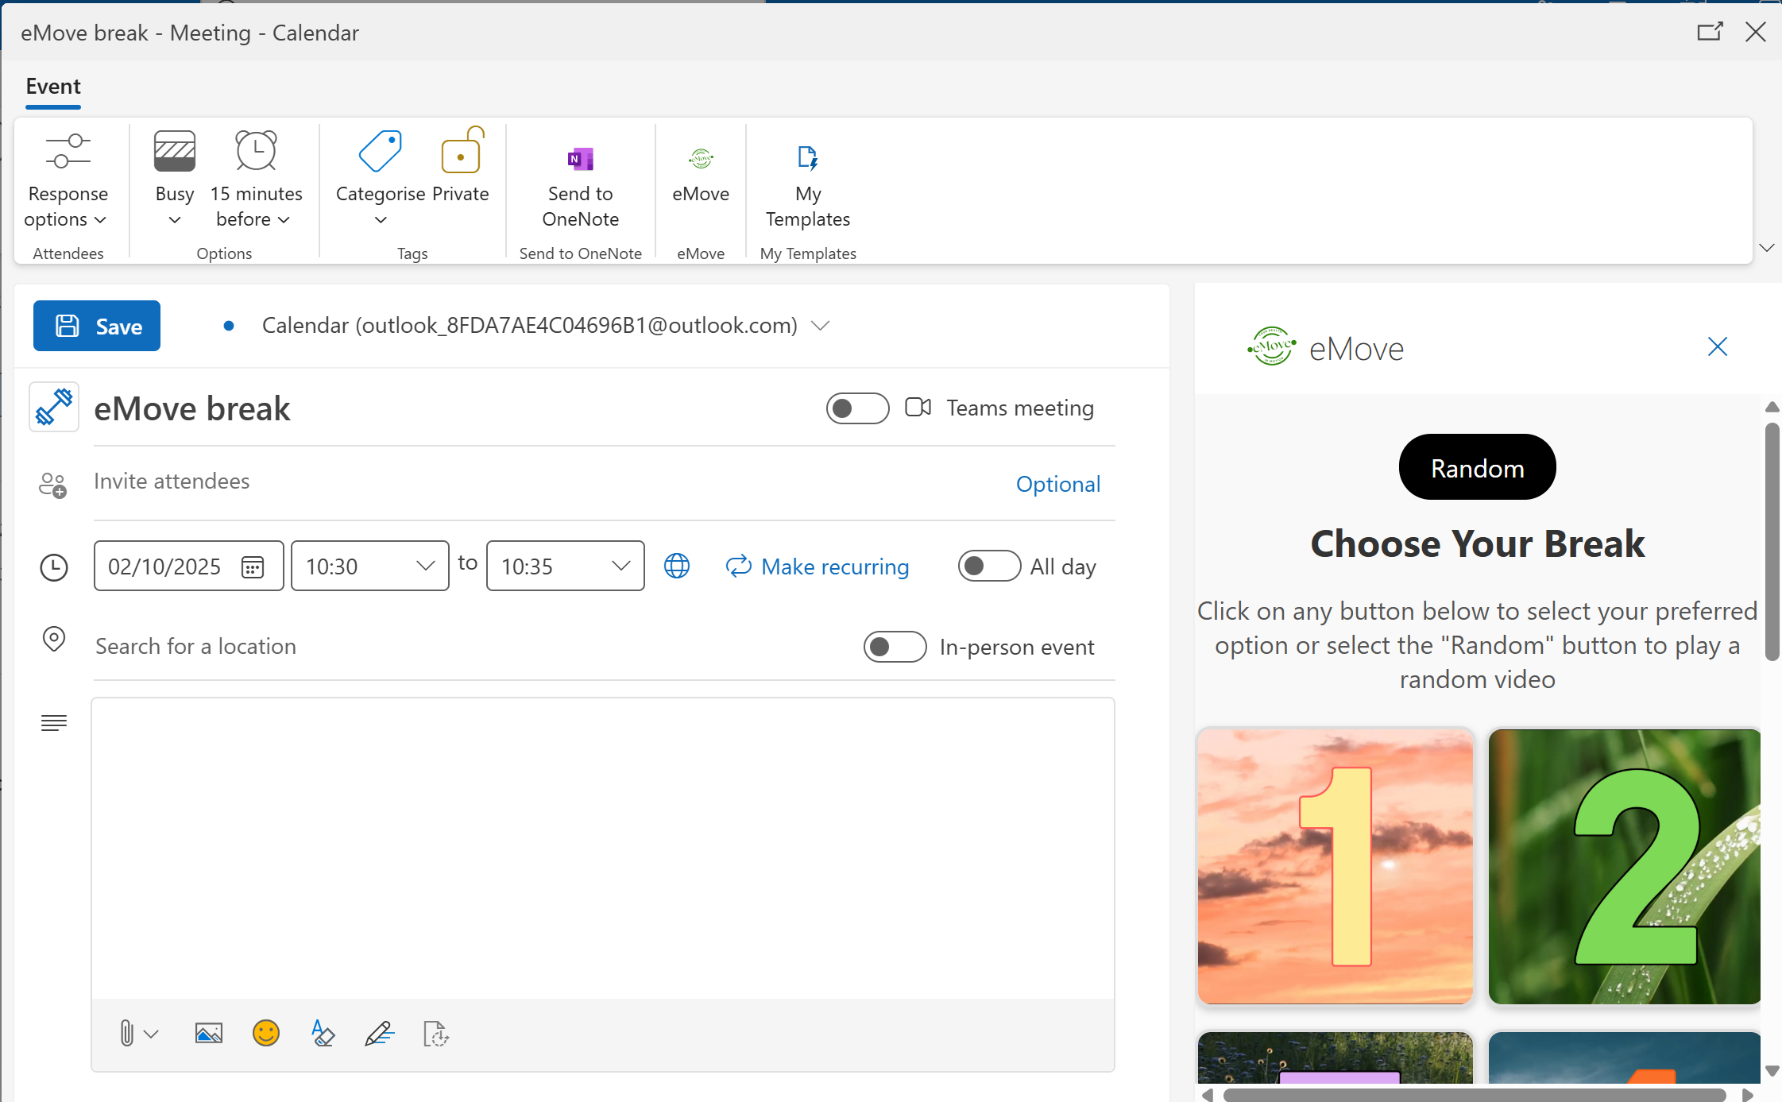Select the Event tab
Image resolution: width=1782 pixels, height=1102 pixels.
[x=52, y=87]
